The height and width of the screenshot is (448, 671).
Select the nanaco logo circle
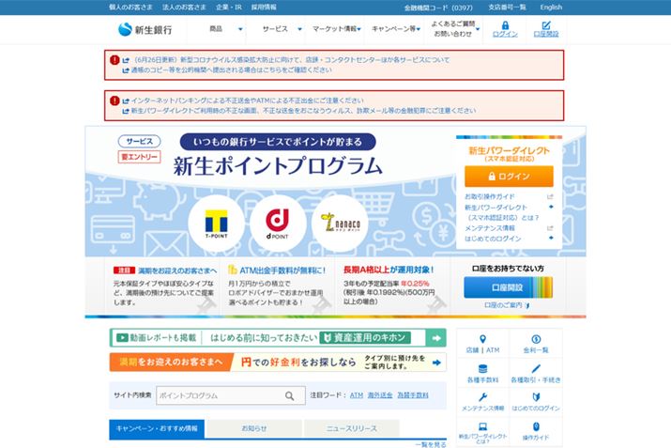pos(340,224)
